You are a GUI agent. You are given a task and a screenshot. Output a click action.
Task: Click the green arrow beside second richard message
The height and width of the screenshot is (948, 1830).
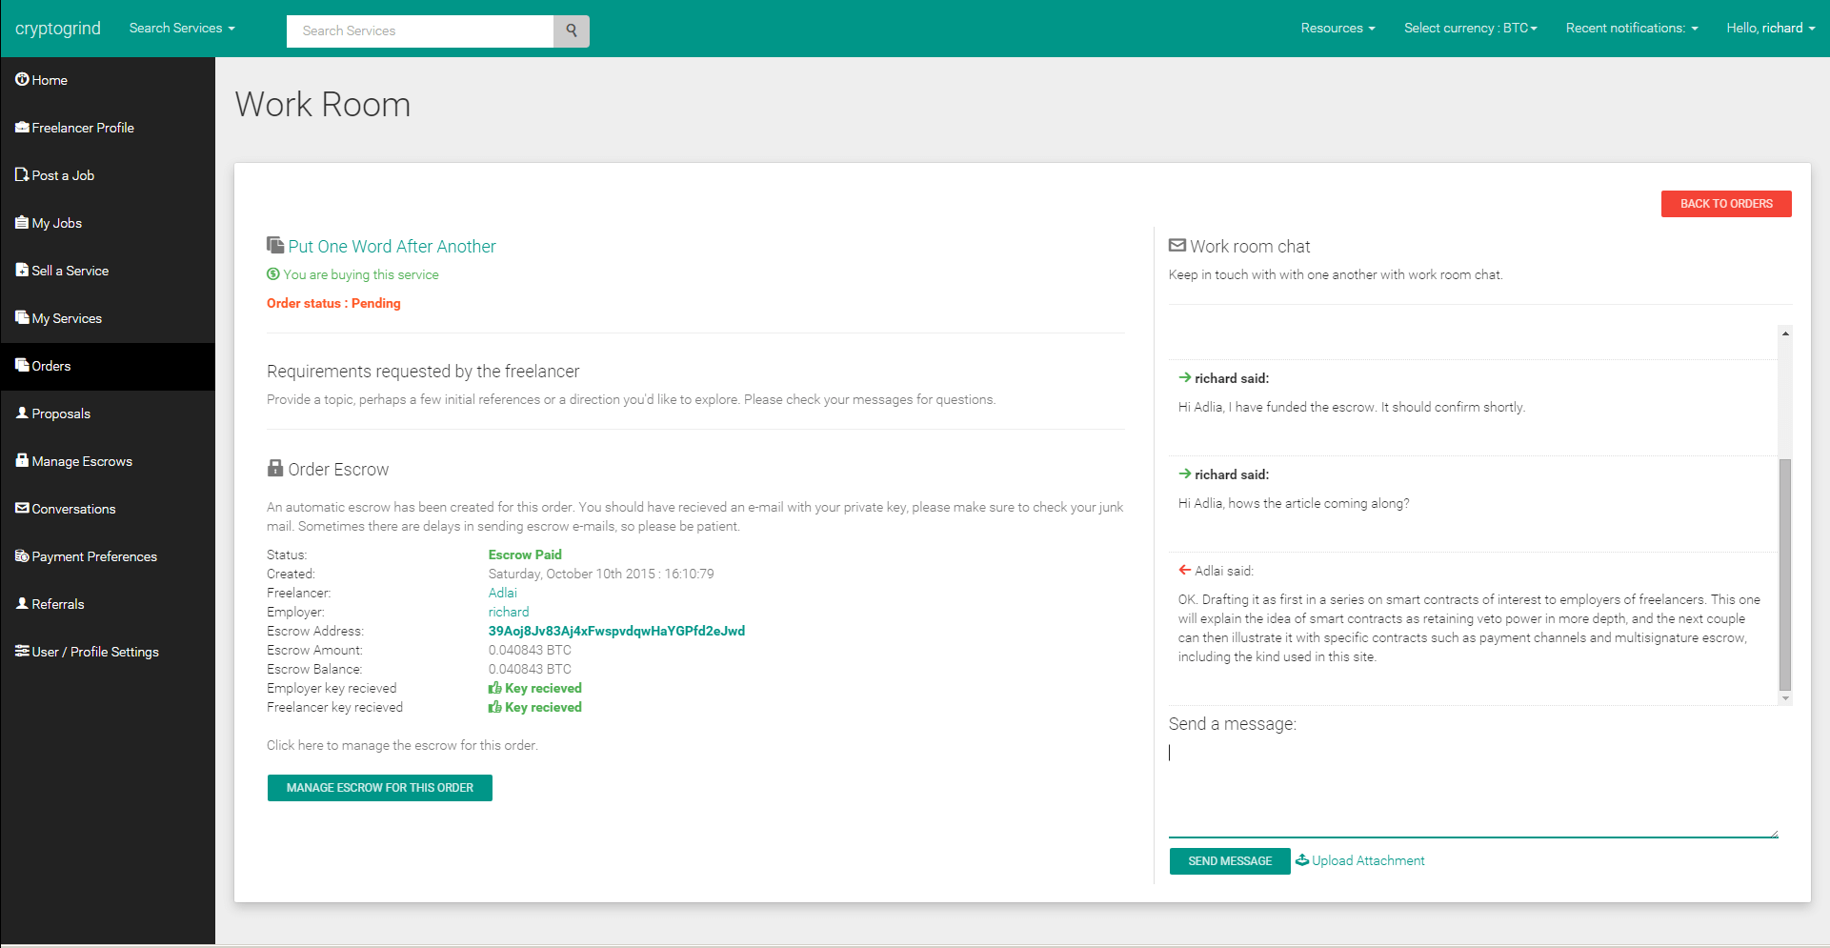1185,474
